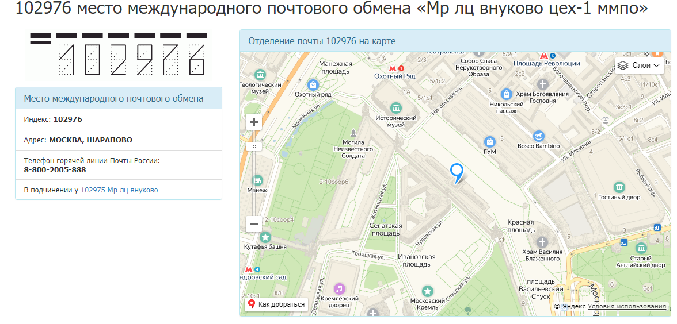Click the Кремлёвский дворец music icon
The image size is (677, 324).
point(340,288)
